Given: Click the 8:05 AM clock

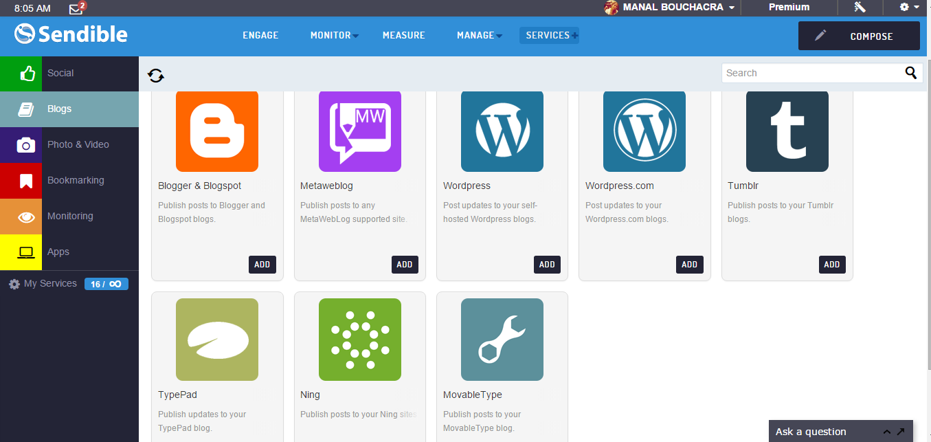Looking at the screenshot, I should pyautogui.click(x=32, y=8).
